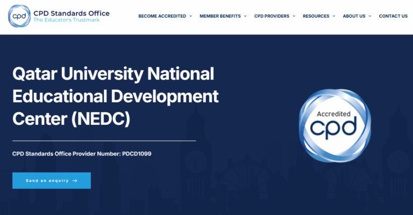Select the provider number PDCD1099 text
This screenshot has width=413, height=215.
[x=137, y=154]
